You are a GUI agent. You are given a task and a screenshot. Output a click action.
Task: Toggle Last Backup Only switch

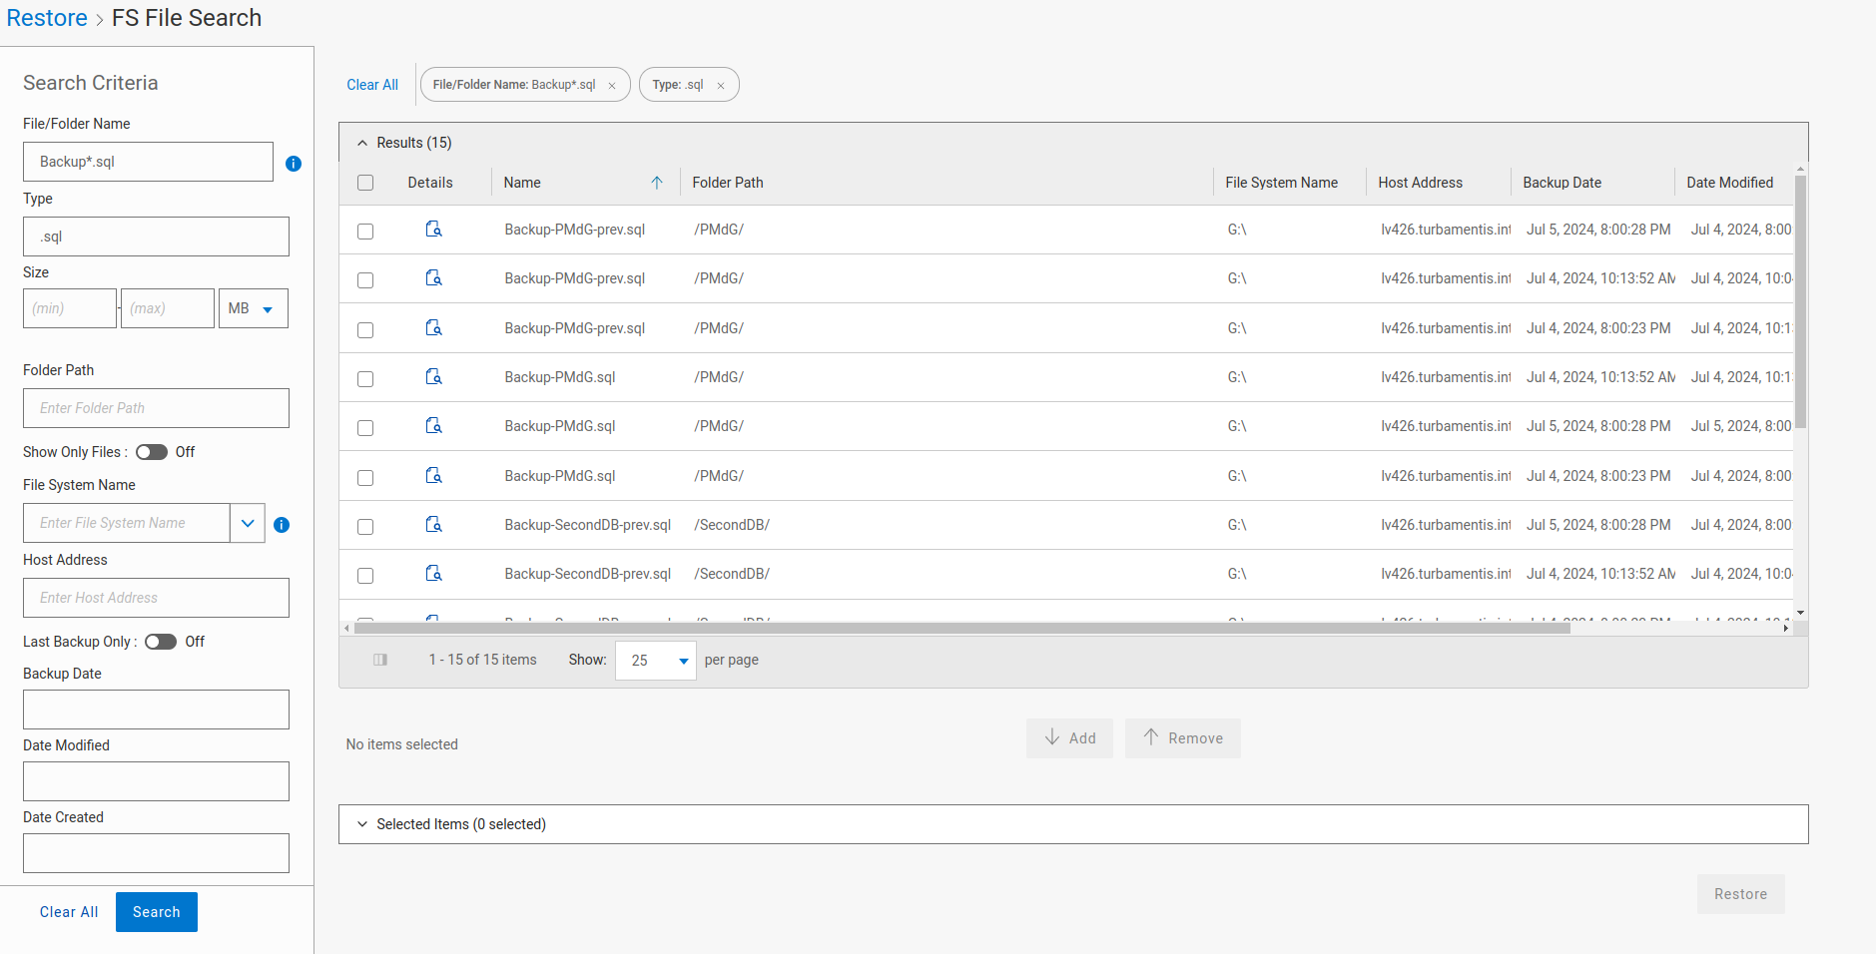coord(161,642)
